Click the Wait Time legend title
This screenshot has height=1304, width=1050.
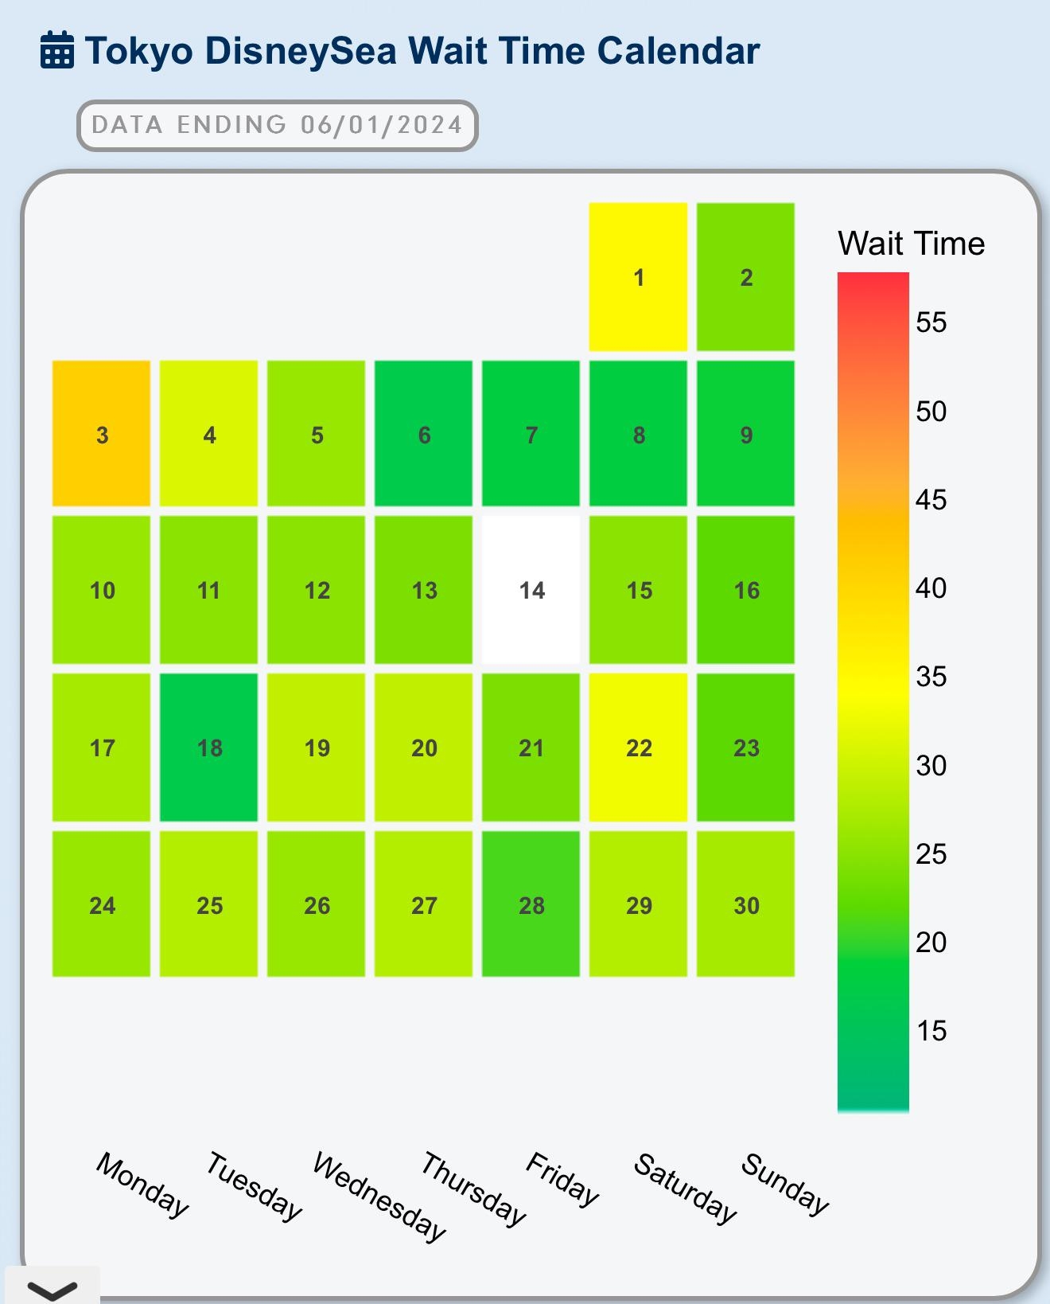(911, 243)
